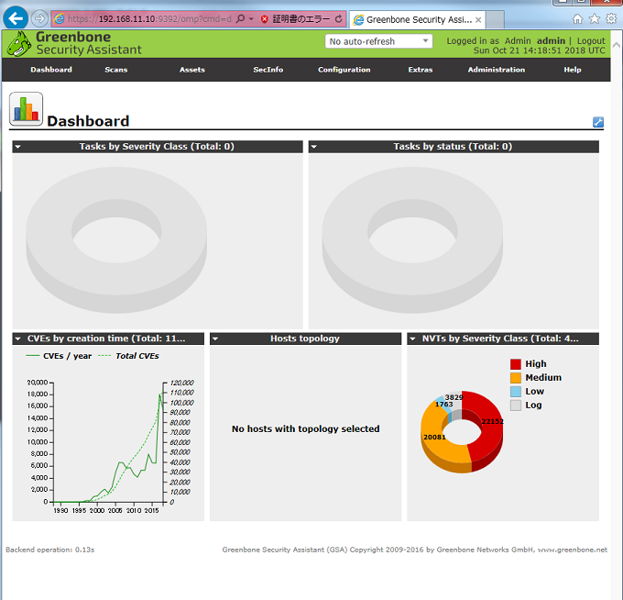Click the Greenbone dragon logo
The image size is (623, 600).
[18, 44]
